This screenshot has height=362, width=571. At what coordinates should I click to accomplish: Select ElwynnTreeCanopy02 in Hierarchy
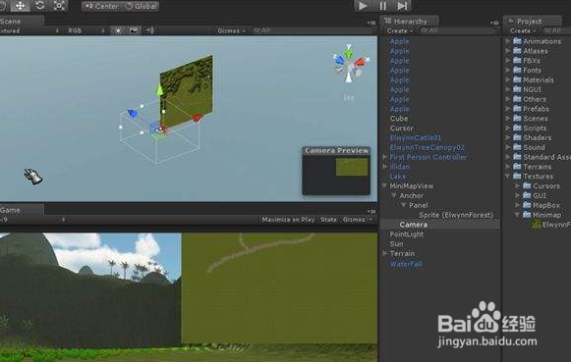tap(427, 147)
